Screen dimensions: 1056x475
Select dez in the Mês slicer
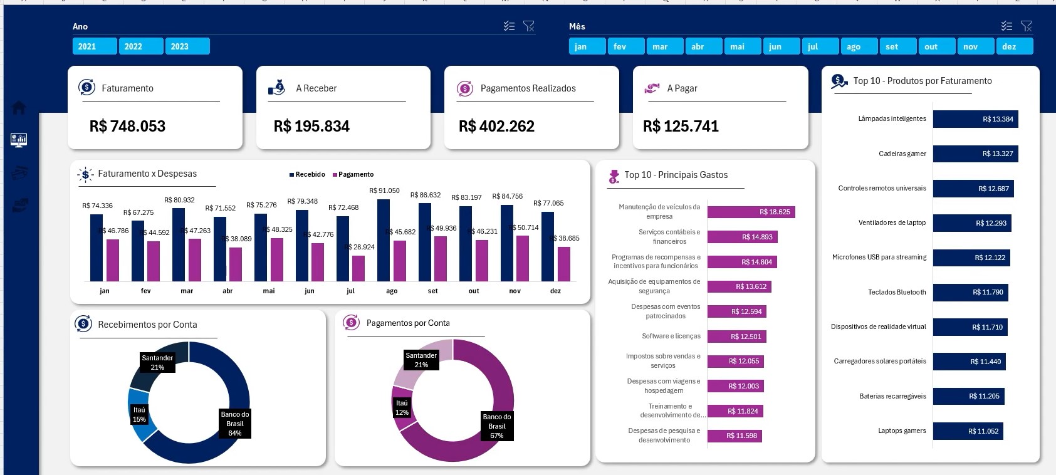(1015, 46)
